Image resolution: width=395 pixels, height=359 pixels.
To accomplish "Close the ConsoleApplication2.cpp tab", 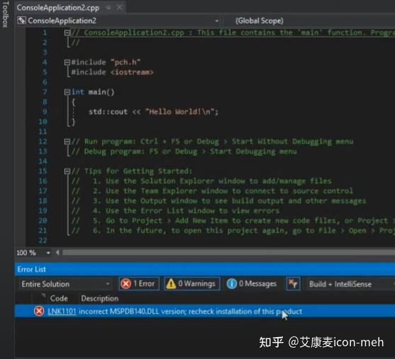I will 120,8.
